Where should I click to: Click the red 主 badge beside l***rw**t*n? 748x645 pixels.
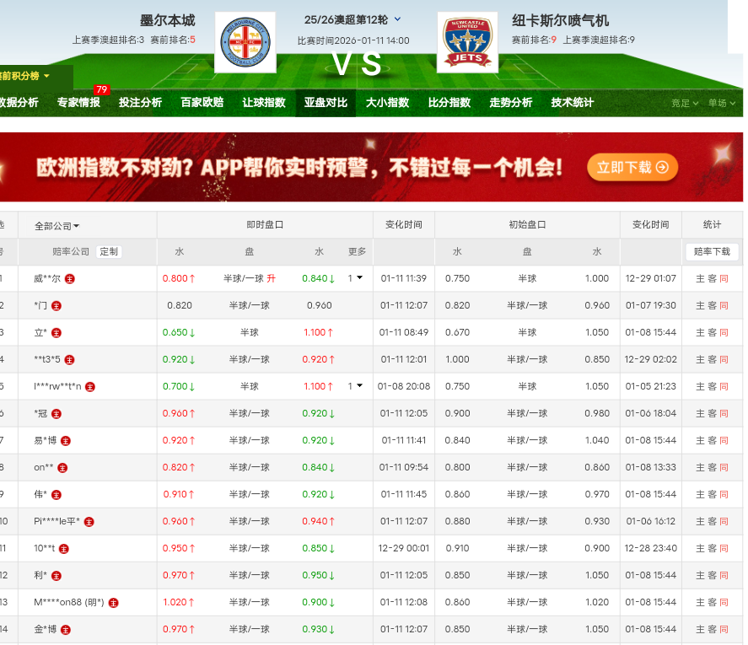[90, 386]
